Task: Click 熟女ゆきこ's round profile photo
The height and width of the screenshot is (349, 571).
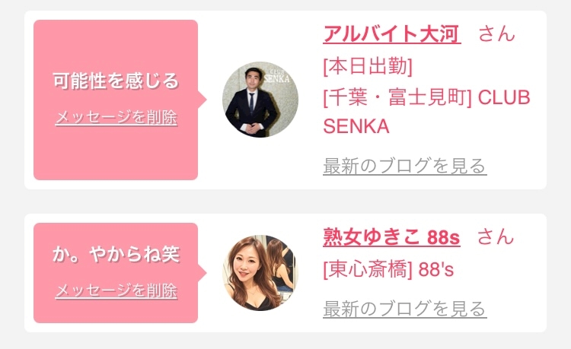Action: (260, 273)
